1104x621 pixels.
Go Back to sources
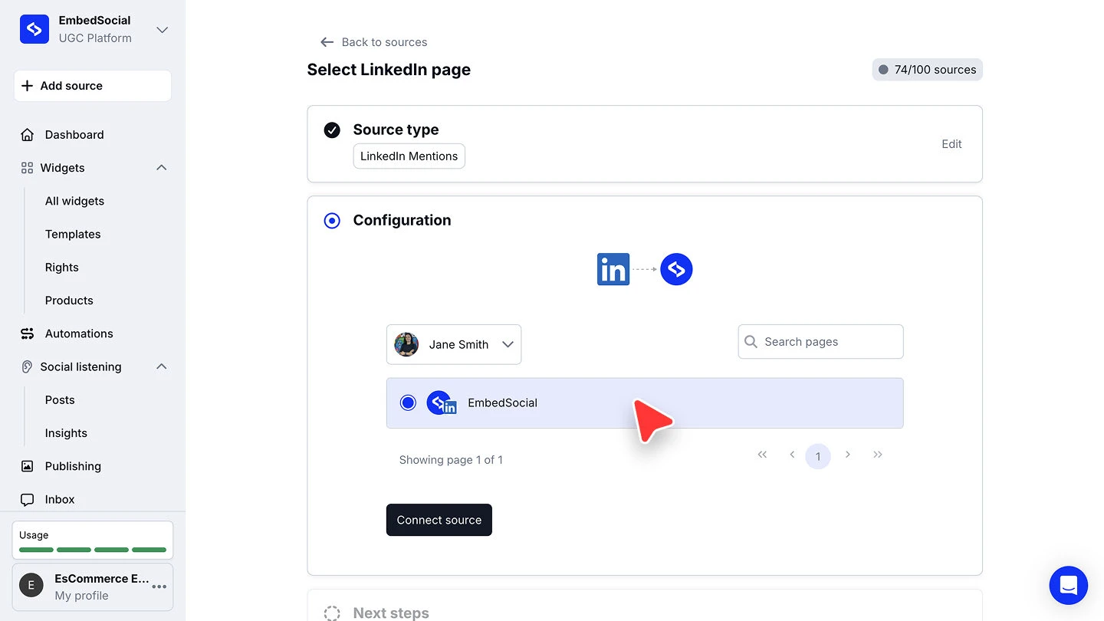384,42
